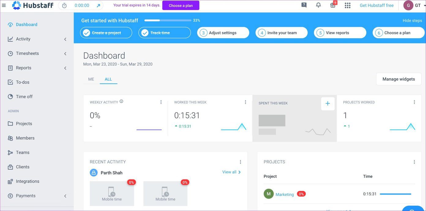Image resolution: width=426 pixels, height=211 pixels.
Task: Open the first Mobile time thumbnail
Action: point(112,194)
